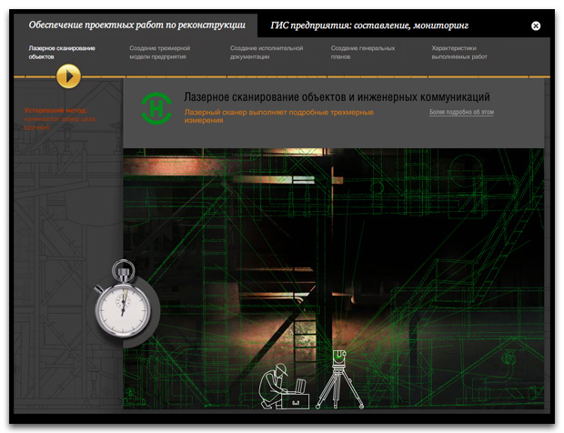The height and width of the screenshot is (433, 564).
Task: Close the presentation with X button
Action: point(536,26)
